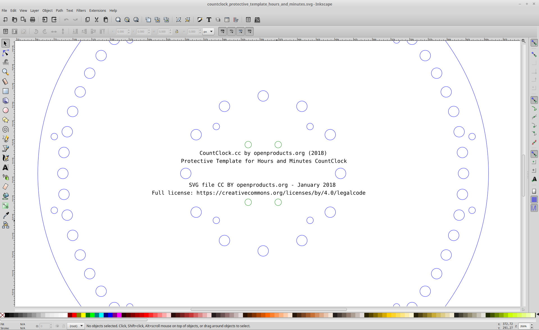Toggle move gradients with object
This screenshot has height=330, width=539.
click(x=240, y=31)
